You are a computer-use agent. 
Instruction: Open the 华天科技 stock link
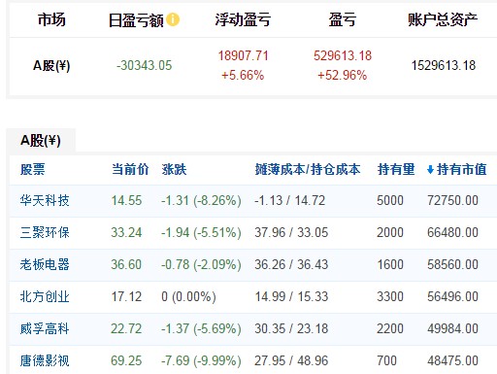45,200
